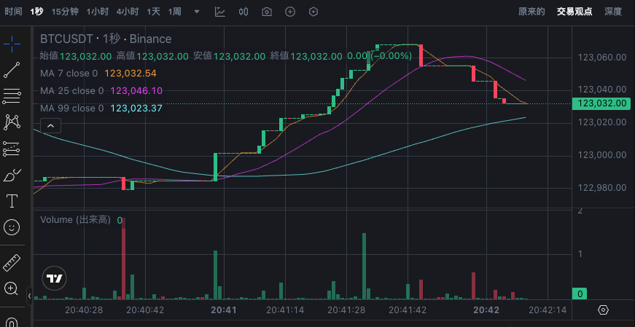Switch to the 深度 chart tab

612,12
